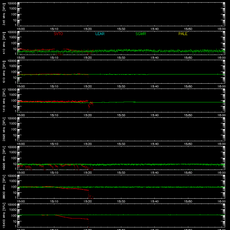Click 15:50 tick below the 610 MHz panel
230x230 pixels.
pos(188,87)
